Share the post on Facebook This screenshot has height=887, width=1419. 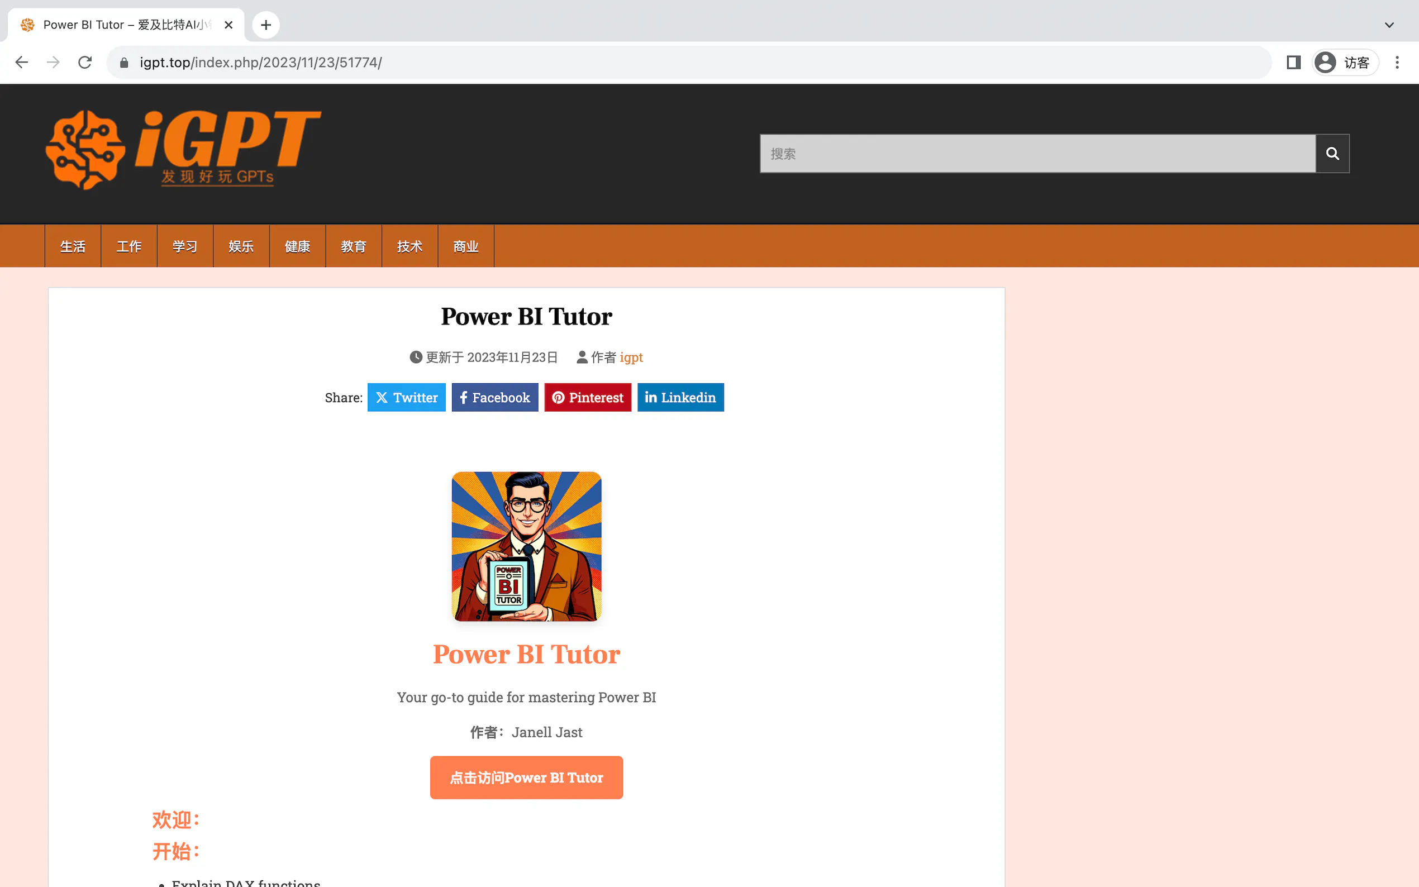point(494,397)
